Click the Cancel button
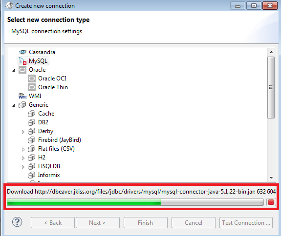Image resolution: width=281 pixels, height=236 pixels. coord(194,222)
